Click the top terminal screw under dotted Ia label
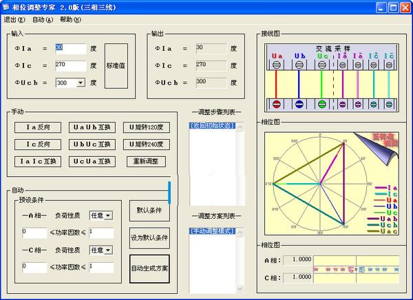The image size is (413, 300). pyautogui.click(x=342, y=65)
